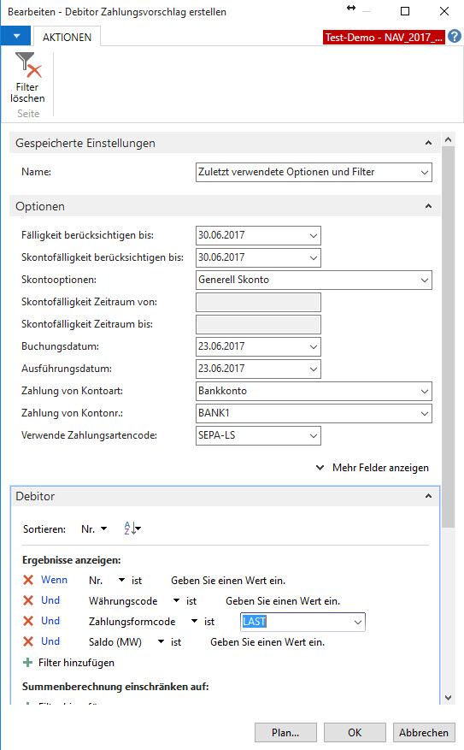Open Fälligkeit berücksichtigen bis date dropdown
Viewport: 464px width, 750px height.
coord(314,235)
